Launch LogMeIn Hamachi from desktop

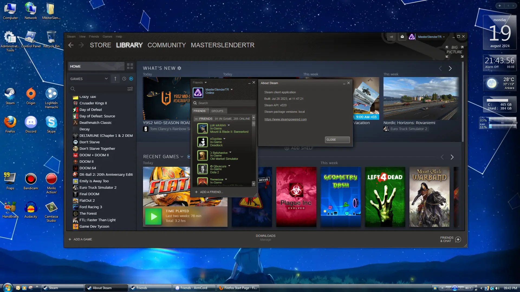pyautogui.click(x=51, y=98)
